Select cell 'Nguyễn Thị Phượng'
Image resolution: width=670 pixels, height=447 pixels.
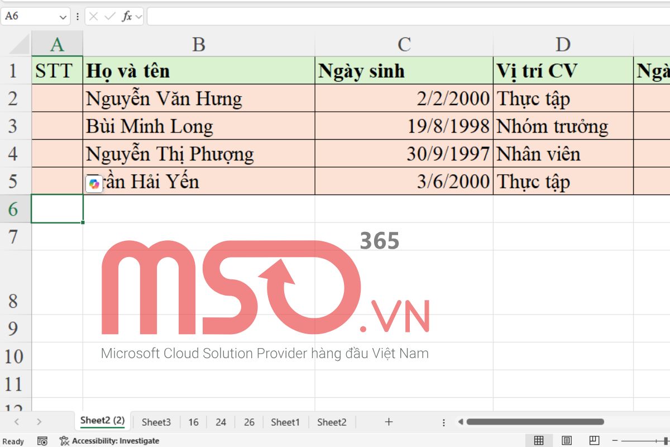tap(199, 154)
